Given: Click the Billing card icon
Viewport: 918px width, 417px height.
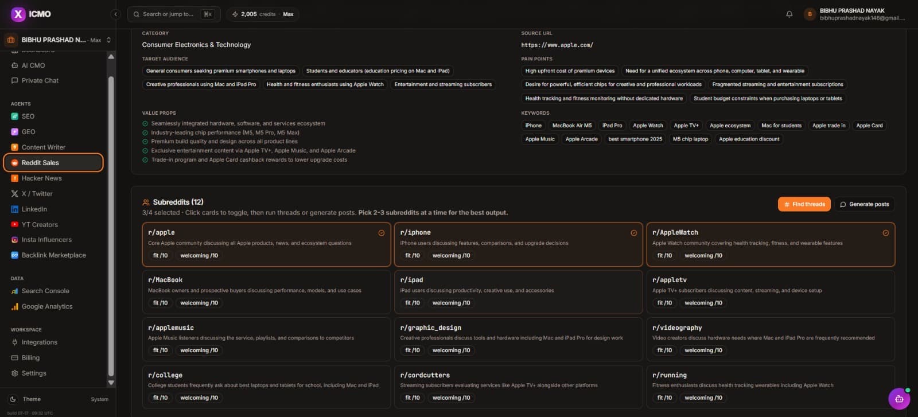Looking at the screenshot, I should coord(15,357).
